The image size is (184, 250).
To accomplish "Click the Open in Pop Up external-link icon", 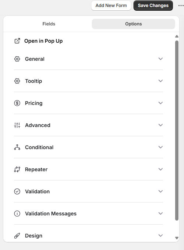I will [17, 41].
